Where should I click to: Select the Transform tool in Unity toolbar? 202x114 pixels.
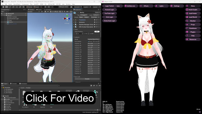click(20, 7)
